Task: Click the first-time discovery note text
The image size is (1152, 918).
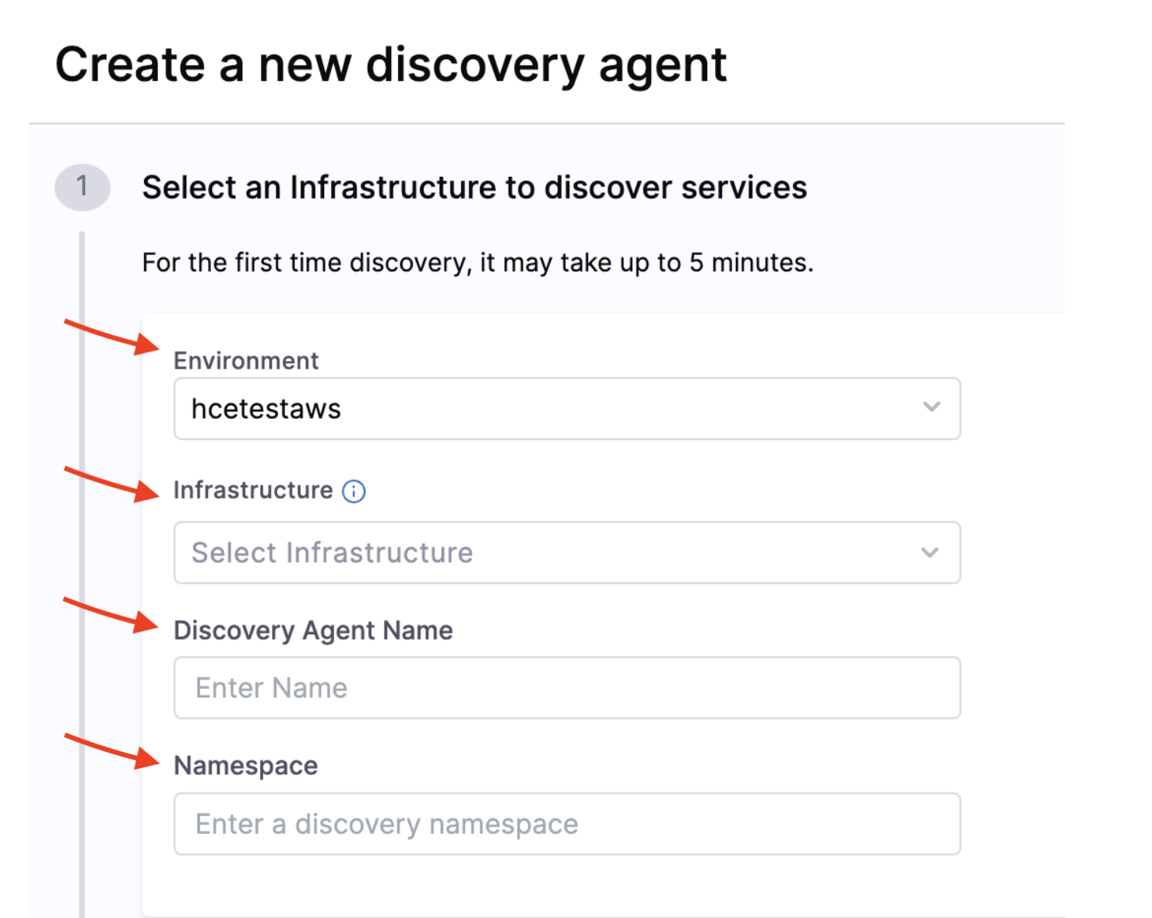Action: (477, 263)
